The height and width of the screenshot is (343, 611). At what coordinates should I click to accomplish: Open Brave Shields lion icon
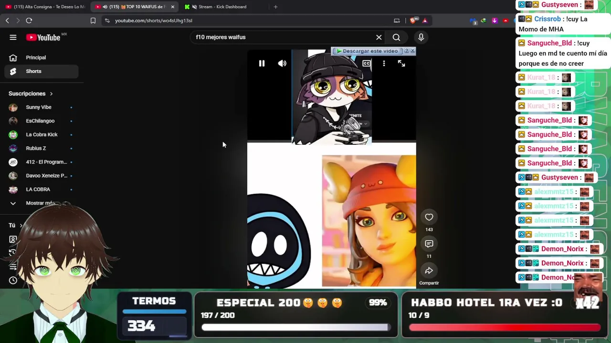coord(413,20)
